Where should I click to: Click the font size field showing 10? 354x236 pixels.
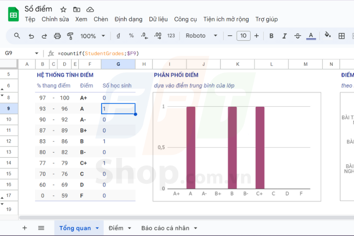[243, 36]
